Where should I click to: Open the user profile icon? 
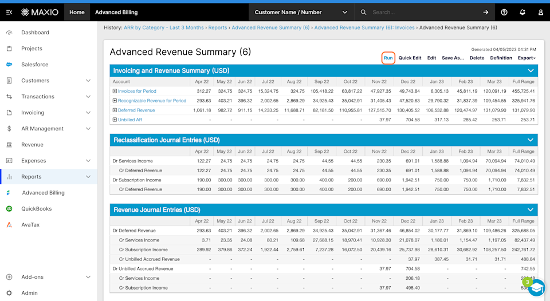[x=540, y=12]
